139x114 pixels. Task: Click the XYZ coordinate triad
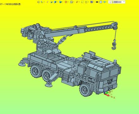click(x=109, y=94)
